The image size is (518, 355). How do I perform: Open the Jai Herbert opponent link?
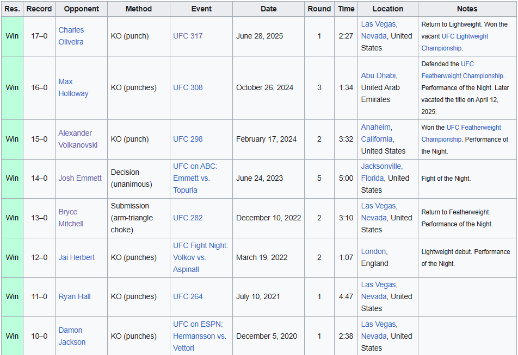76,257
